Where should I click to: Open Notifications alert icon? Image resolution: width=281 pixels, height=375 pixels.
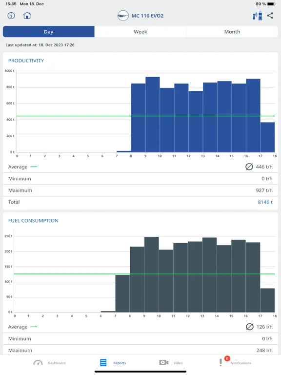[221, 362]
